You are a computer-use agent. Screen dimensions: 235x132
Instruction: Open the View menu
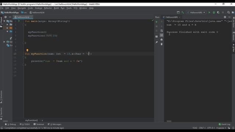(x=13, y=8)
